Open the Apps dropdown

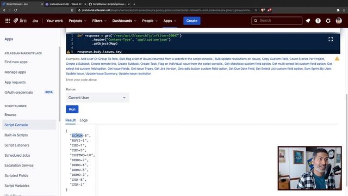(x=170, y=21)
